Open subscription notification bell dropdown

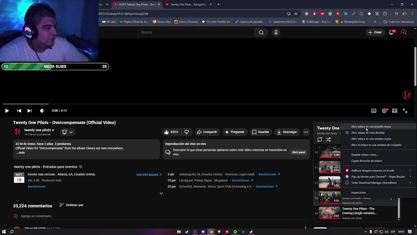[x=67, y=132]
